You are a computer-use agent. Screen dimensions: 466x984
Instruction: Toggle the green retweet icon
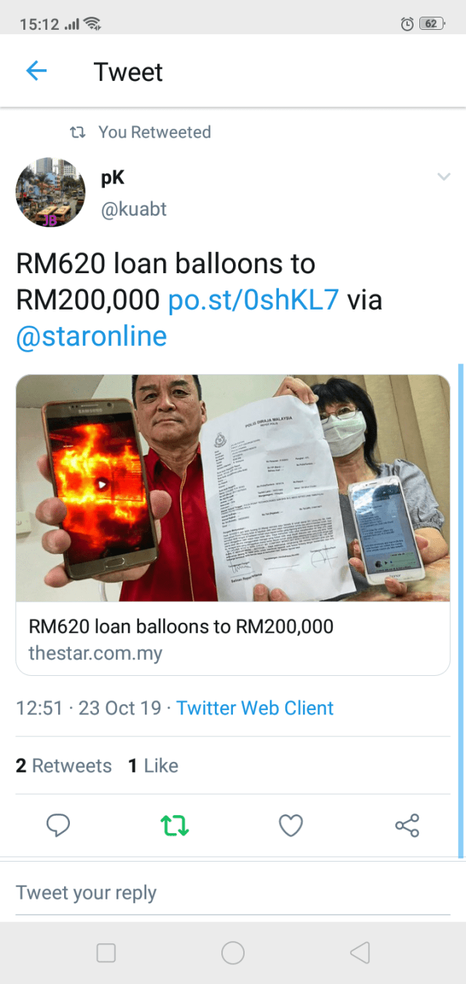coord(175,825)
